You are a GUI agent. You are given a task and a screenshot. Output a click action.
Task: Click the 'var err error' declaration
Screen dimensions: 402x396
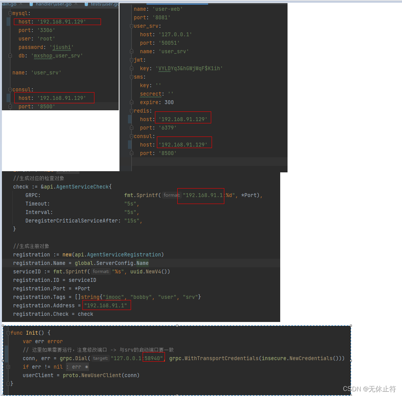point(42,341)
